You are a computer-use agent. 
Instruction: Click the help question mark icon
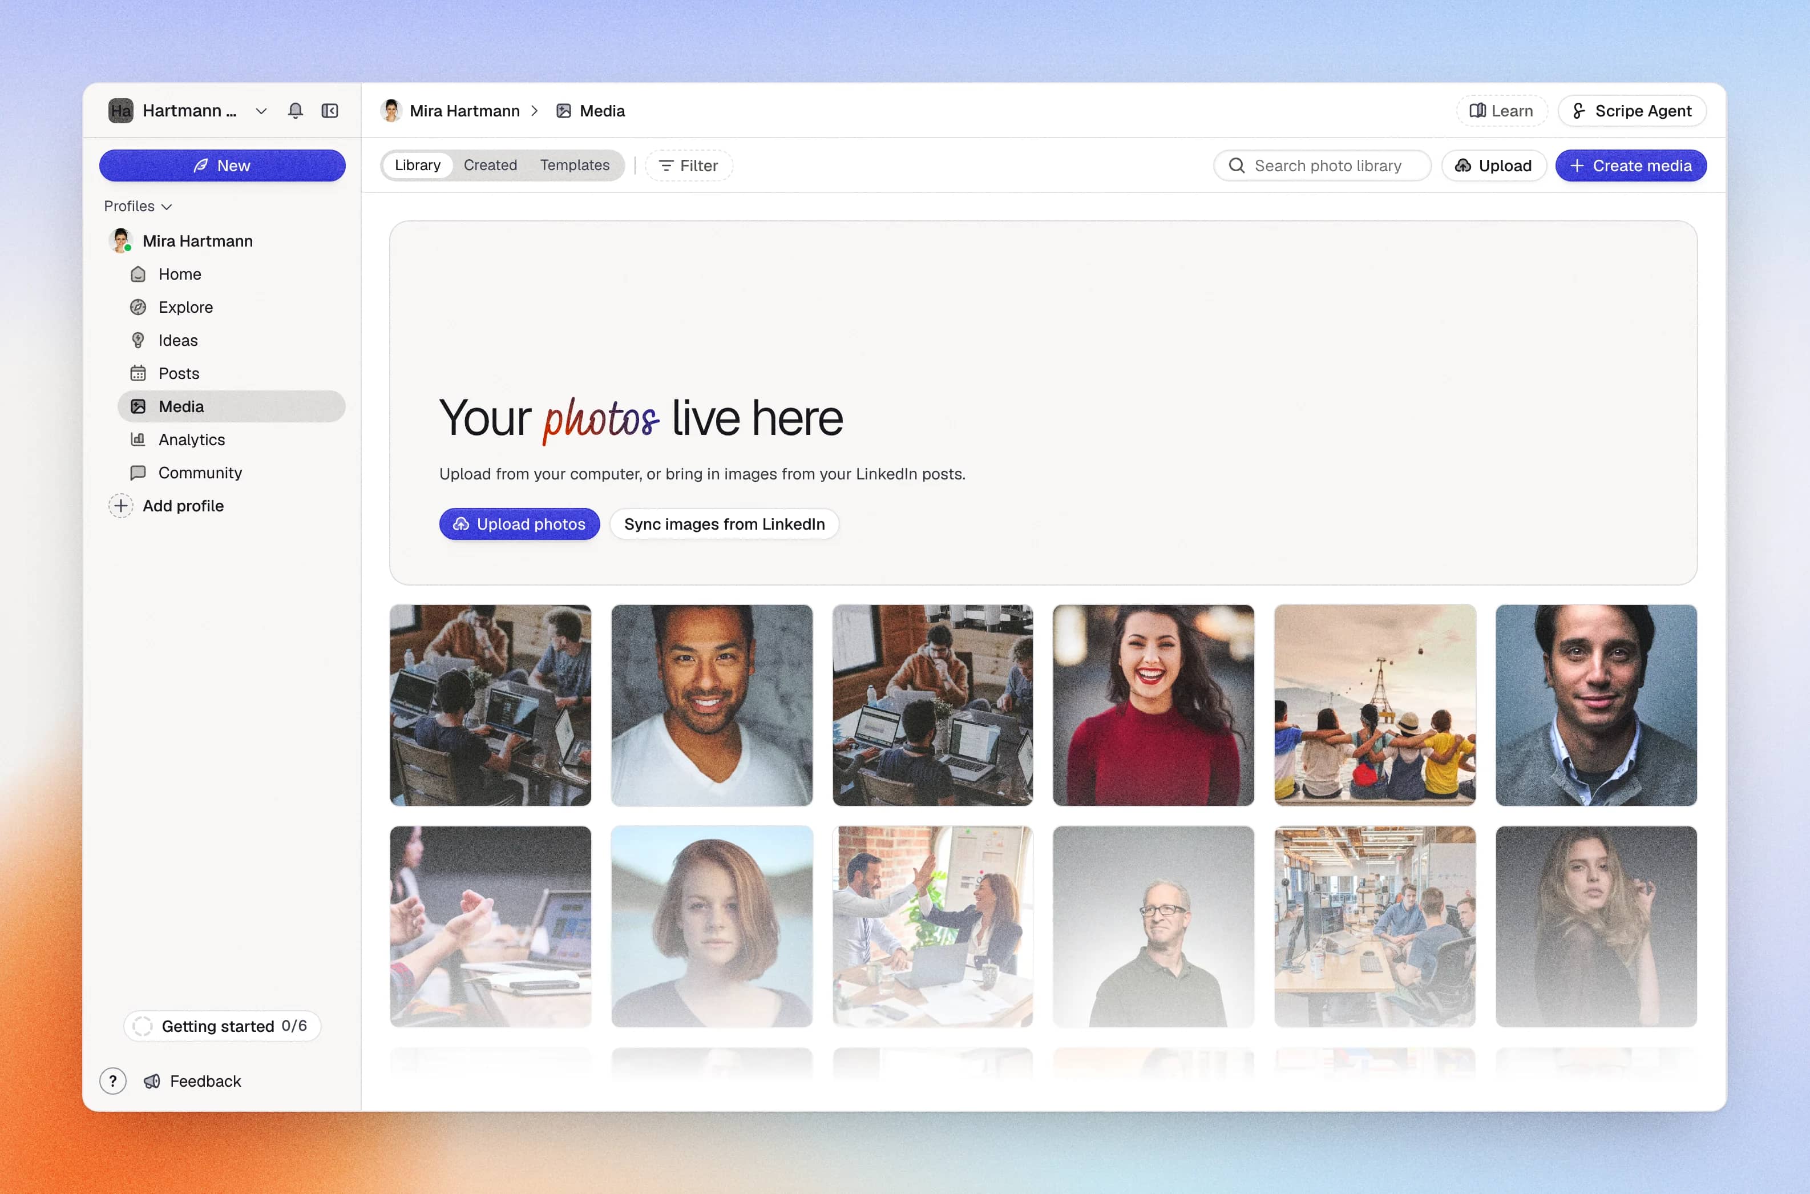(112, 1080)
